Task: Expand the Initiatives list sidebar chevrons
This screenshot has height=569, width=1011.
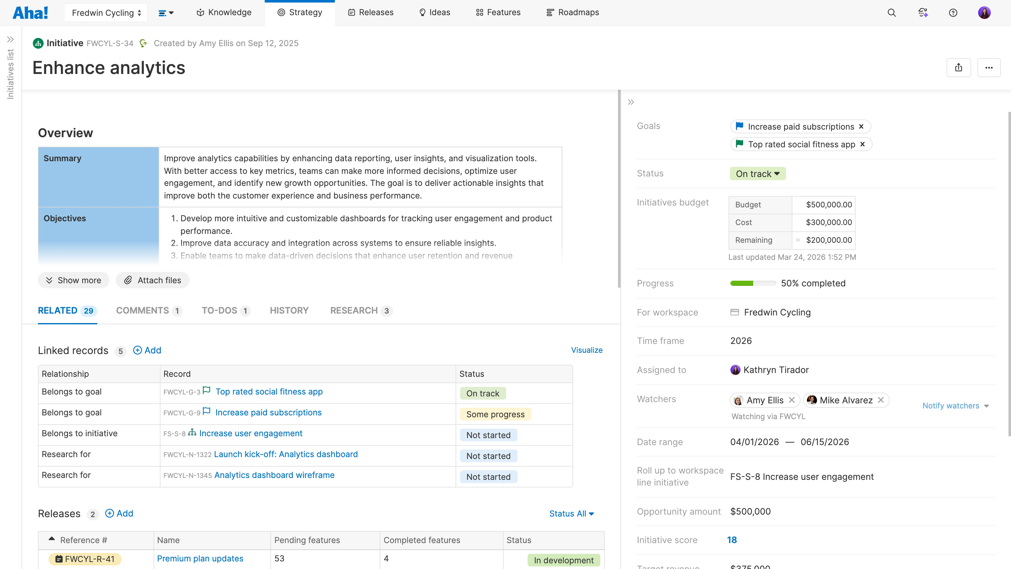Action: tap(10, 39)
